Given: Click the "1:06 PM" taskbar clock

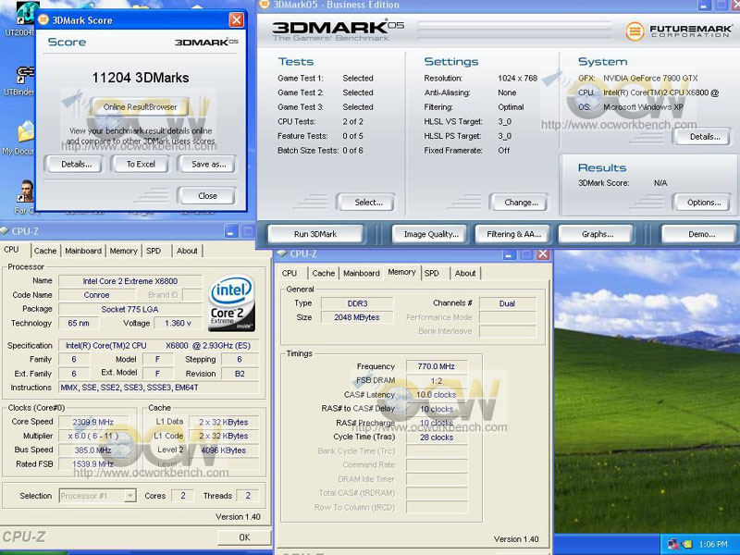Looking at the screenshot, I should click(x=713, y=544).
